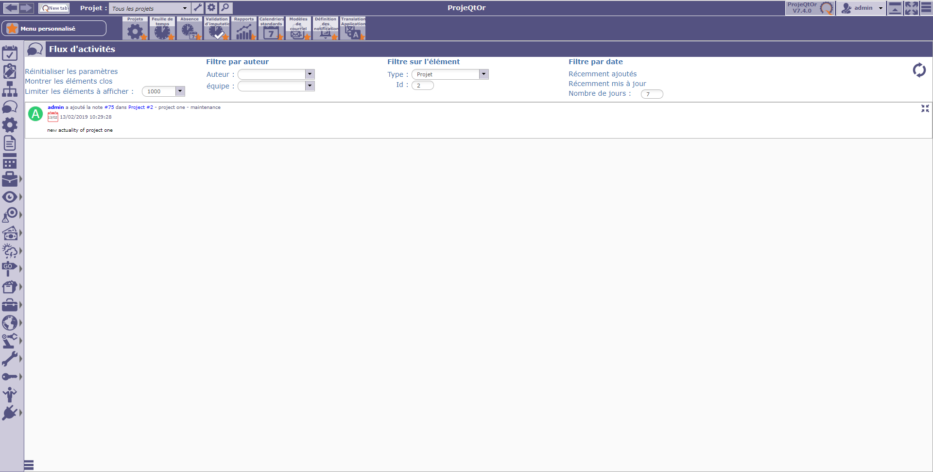
Task: Click the Id input field
Action: [x=423, y=85]
